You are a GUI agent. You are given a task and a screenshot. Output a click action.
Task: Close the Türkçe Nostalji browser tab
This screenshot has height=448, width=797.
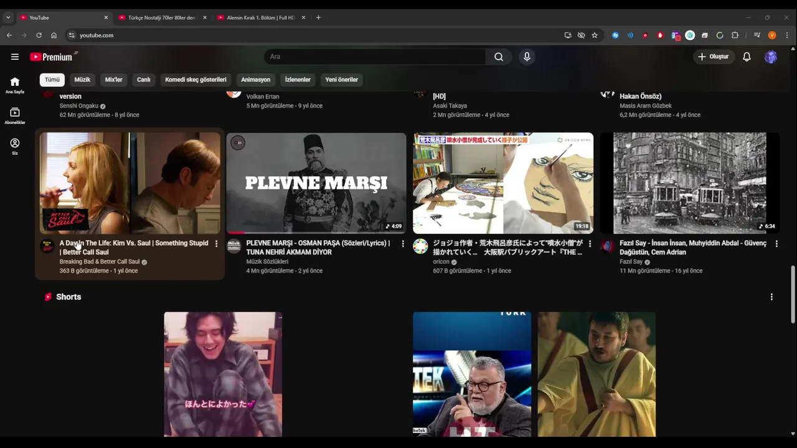tap(205, 17)
